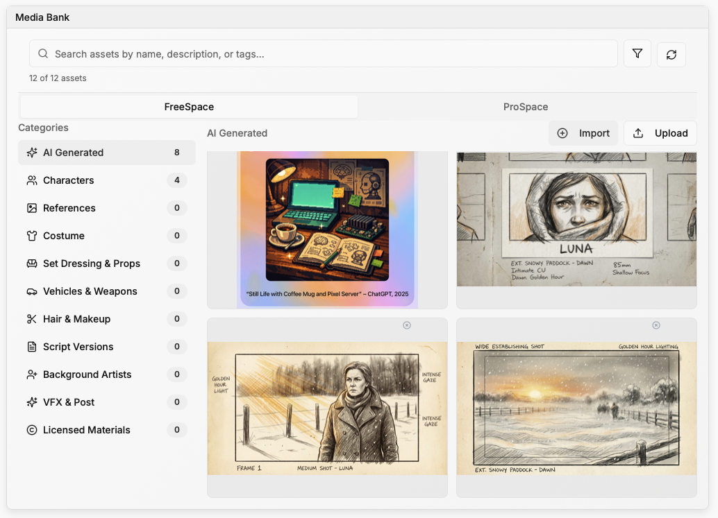Open the pixel art Still Life thumbnail

327,230
